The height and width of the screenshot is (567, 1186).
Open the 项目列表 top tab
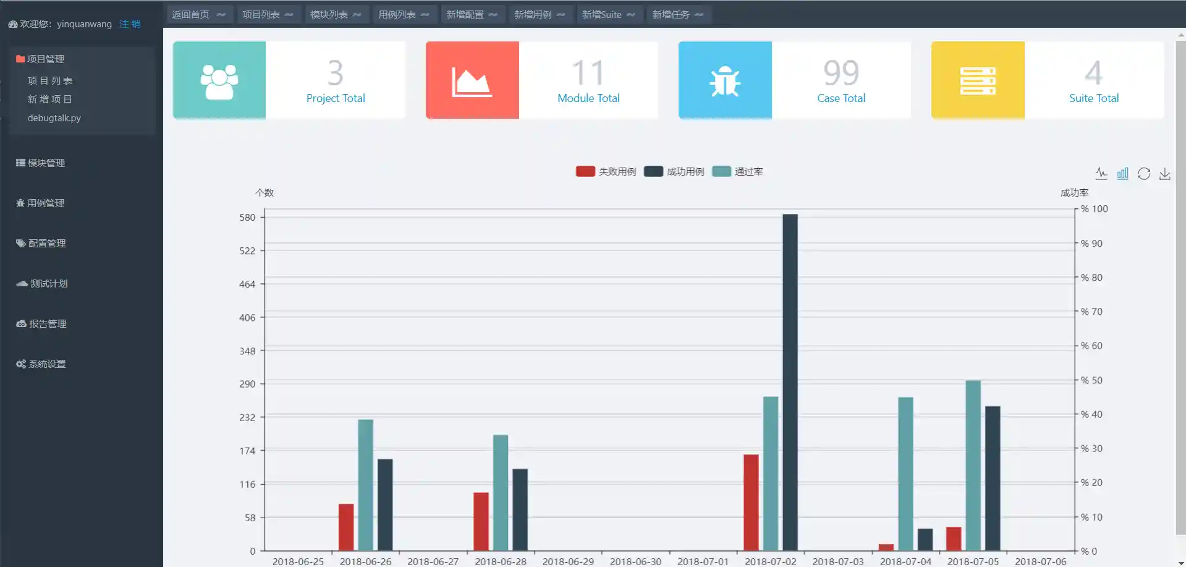[268, 14]
